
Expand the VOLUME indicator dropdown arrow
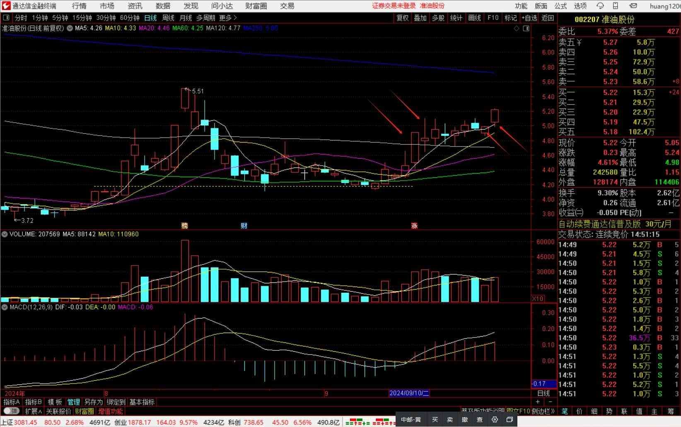[5, 234]
